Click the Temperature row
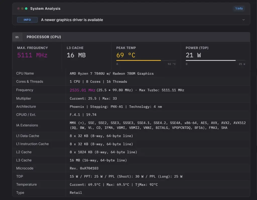 131,185
